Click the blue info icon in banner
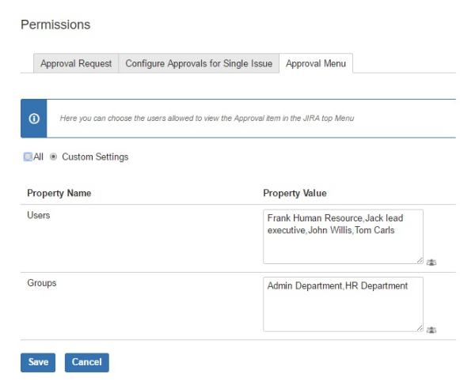The image size is (460, 389). click(x=34, y=119)
